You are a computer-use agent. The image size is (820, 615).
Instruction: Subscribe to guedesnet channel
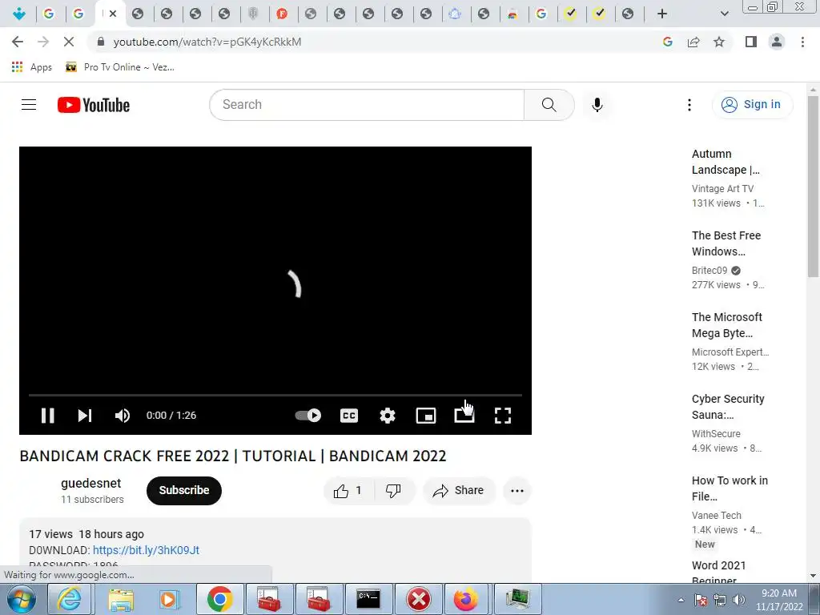click(x=184, y=491)
